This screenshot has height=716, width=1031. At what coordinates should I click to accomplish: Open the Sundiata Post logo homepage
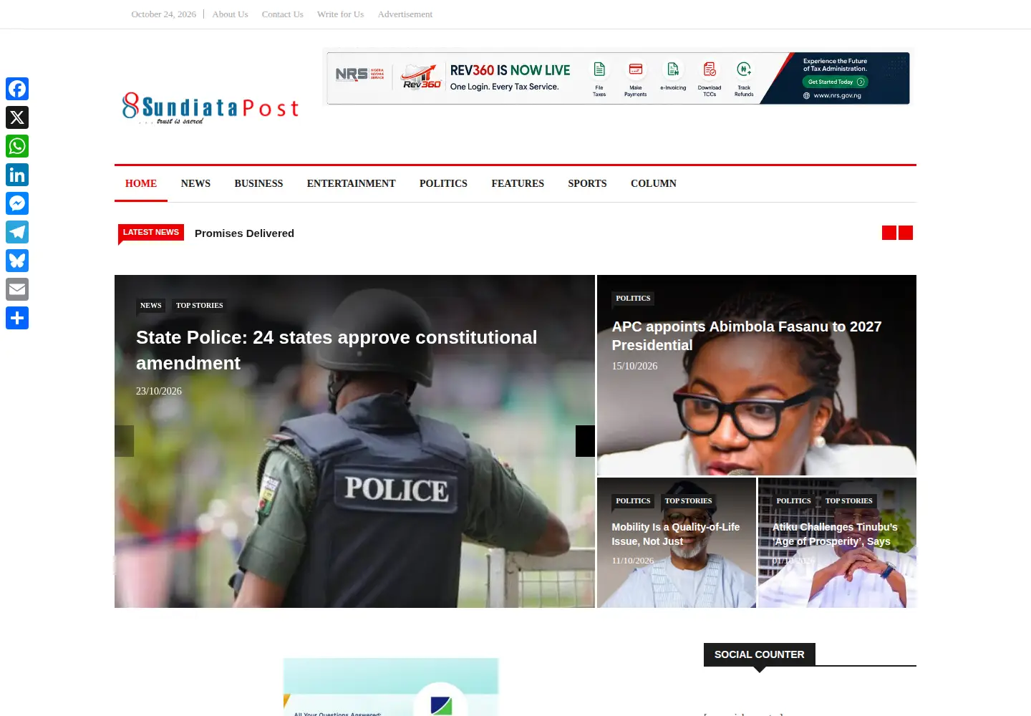(x=210, y=108)
